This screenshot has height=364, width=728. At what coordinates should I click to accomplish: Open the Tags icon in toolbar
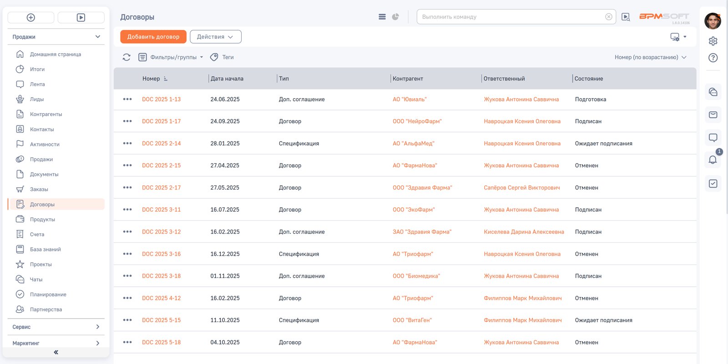214,57
